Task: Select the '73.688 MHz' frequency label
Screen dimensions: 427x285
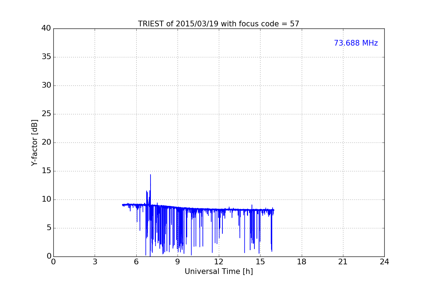Action: 356,43
